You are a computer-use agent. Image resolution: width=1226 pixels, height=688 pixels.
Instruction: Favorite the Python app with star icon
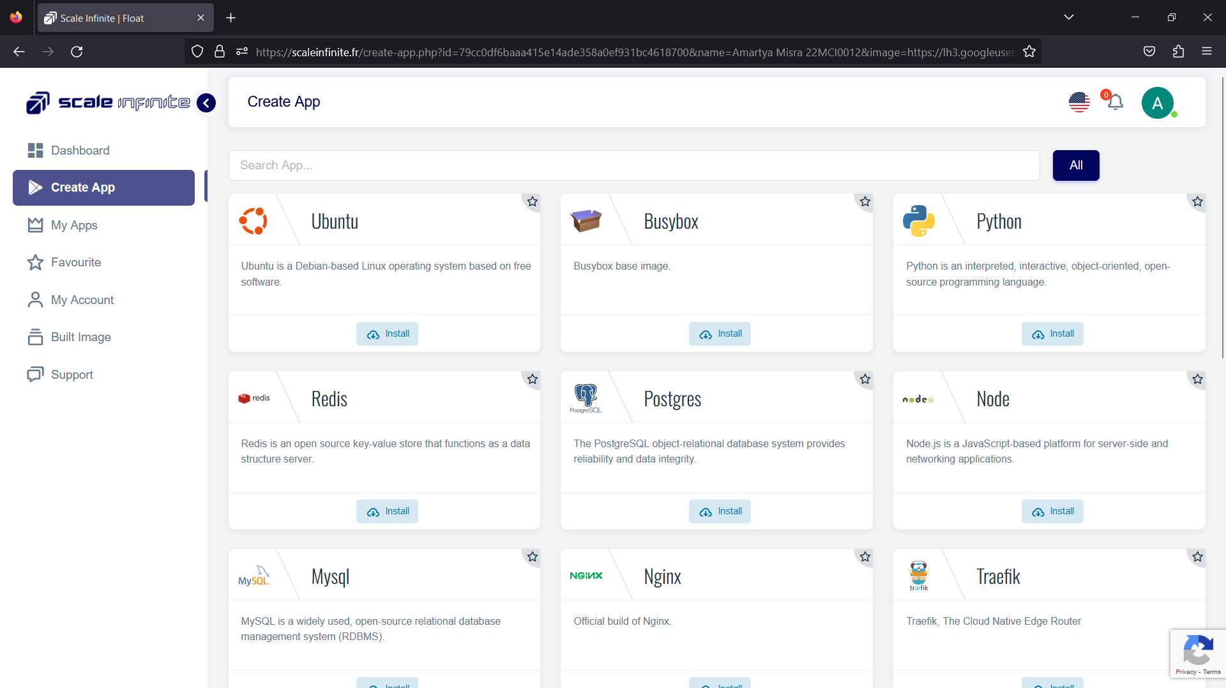(x=1198, y=202)
